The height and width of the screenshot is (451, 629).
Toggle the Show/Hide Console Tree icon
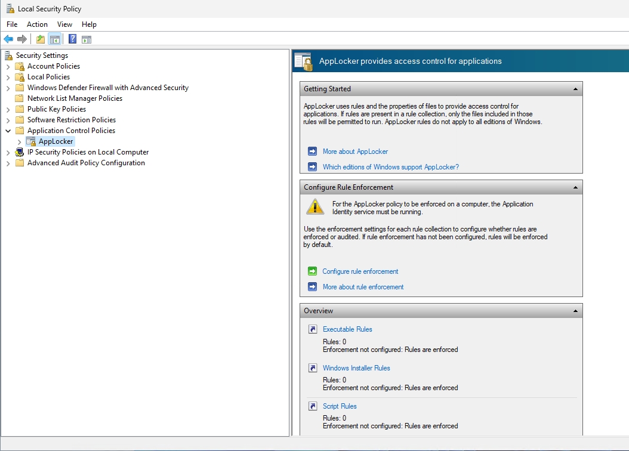(54, 39)
